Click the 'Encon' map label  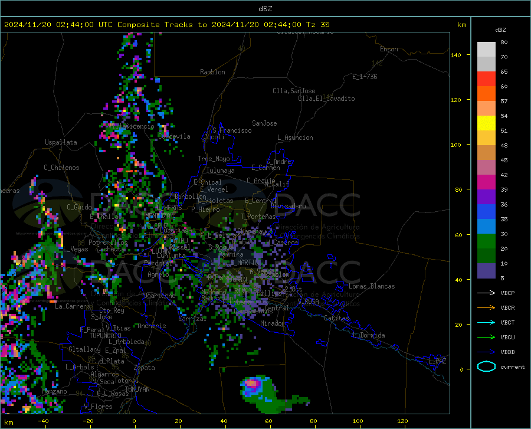tap(389, 49)
